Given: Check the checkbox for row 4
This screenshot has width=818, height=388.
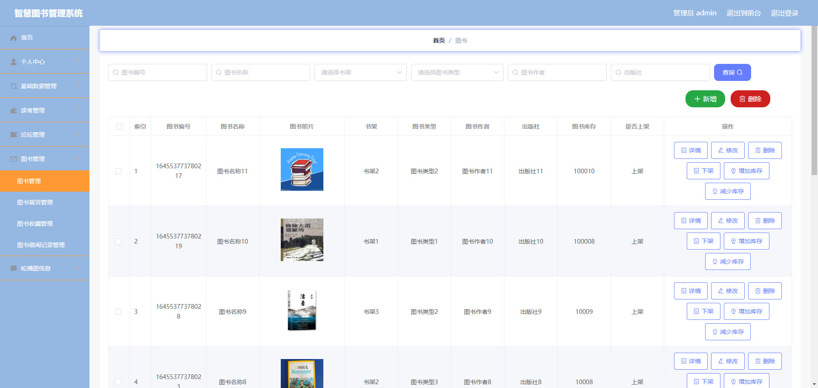Looking at the screenshot, I should tap(118, 382).
